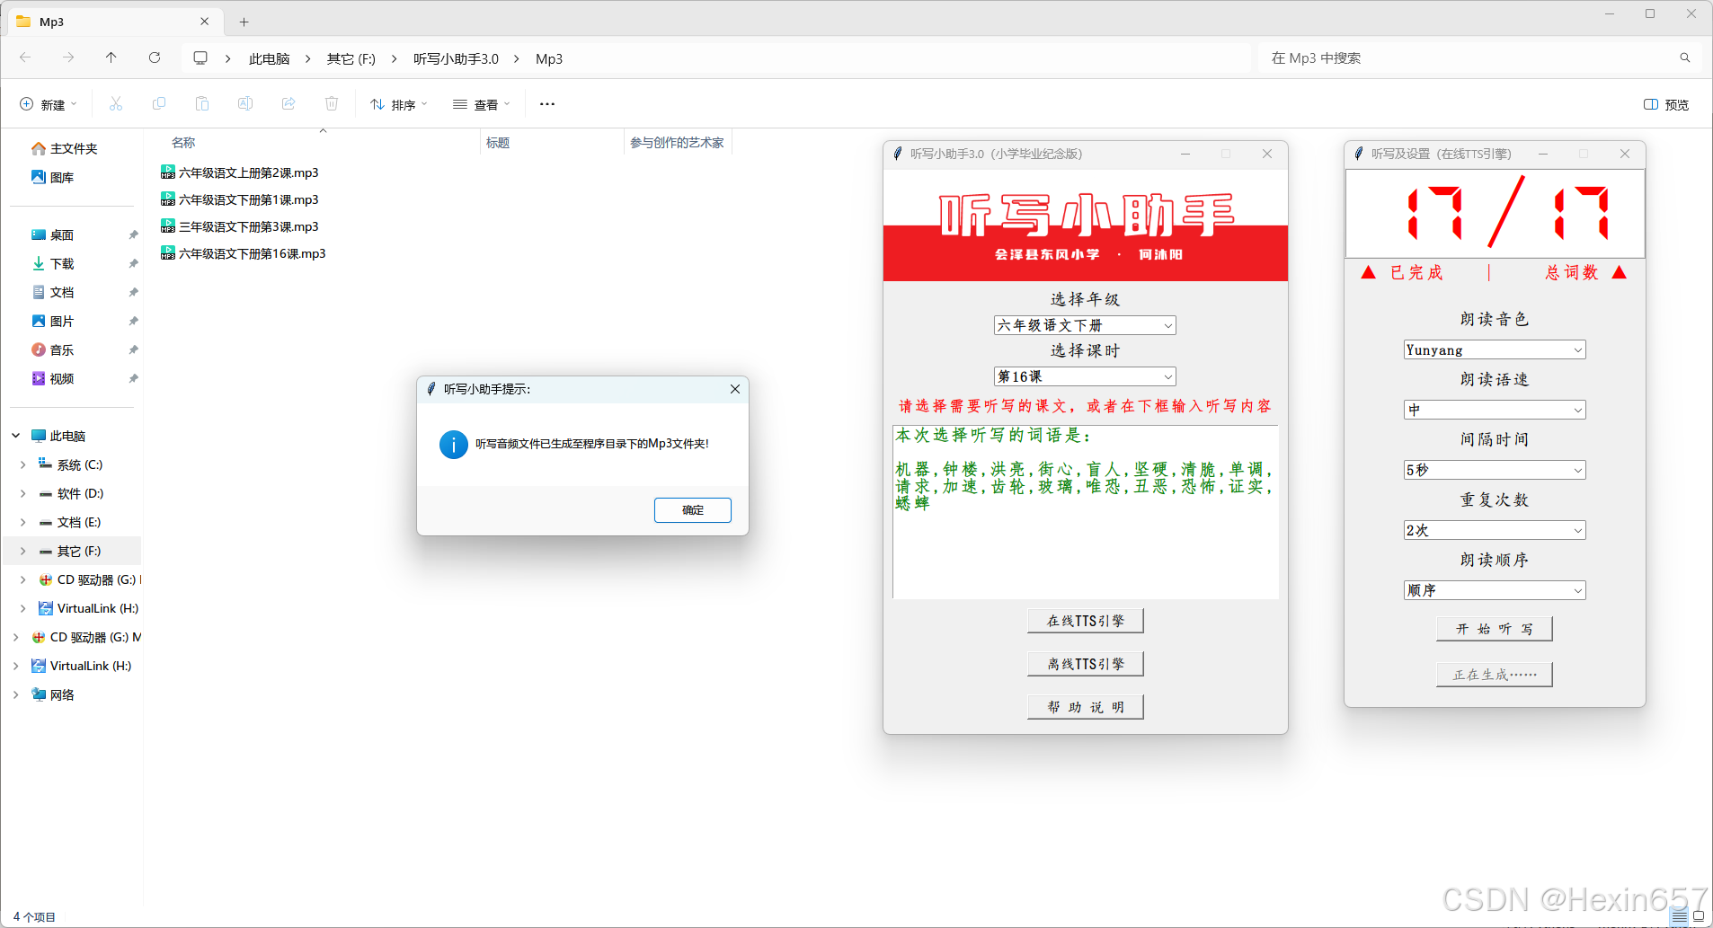Image resolution: width=1713 pixels, height=928 pixels.
Task: Click 帮助说明 button
Action: (x=1086, y=707)
